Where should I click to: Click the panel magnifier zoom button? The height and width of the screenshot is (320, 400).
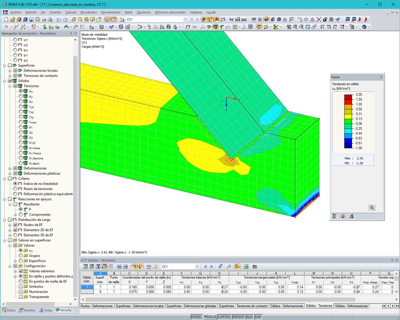pyautogui.click(x=372, y=208)
